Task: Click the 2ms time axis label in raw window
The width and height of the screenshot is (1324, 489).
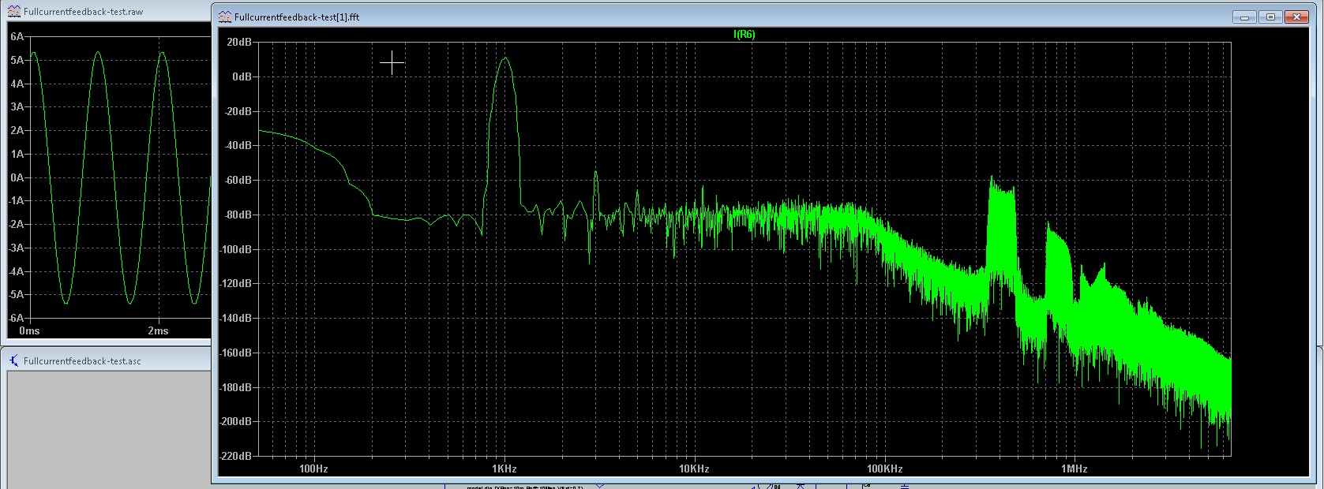Action: click(x=158, y=330)
